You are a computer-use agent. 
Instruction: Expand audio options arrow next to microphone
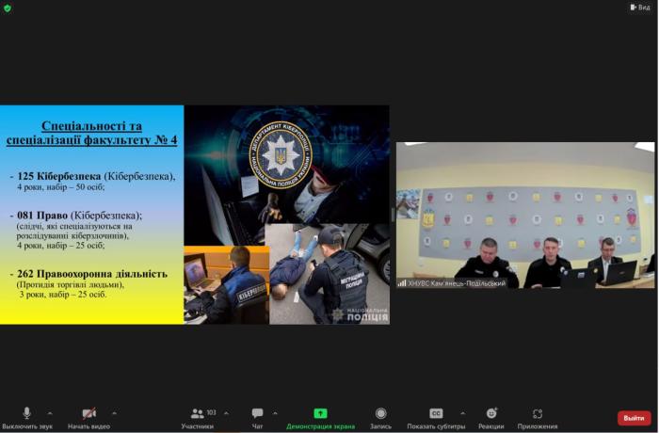(x=50, y=413)
